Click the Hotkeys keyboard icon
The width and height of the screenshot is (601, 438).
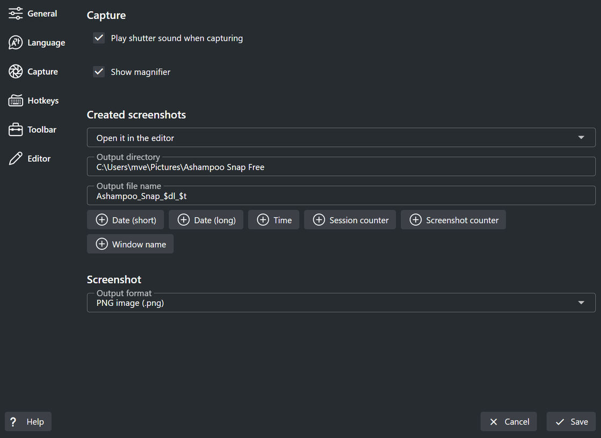click(x=16, y=100)
